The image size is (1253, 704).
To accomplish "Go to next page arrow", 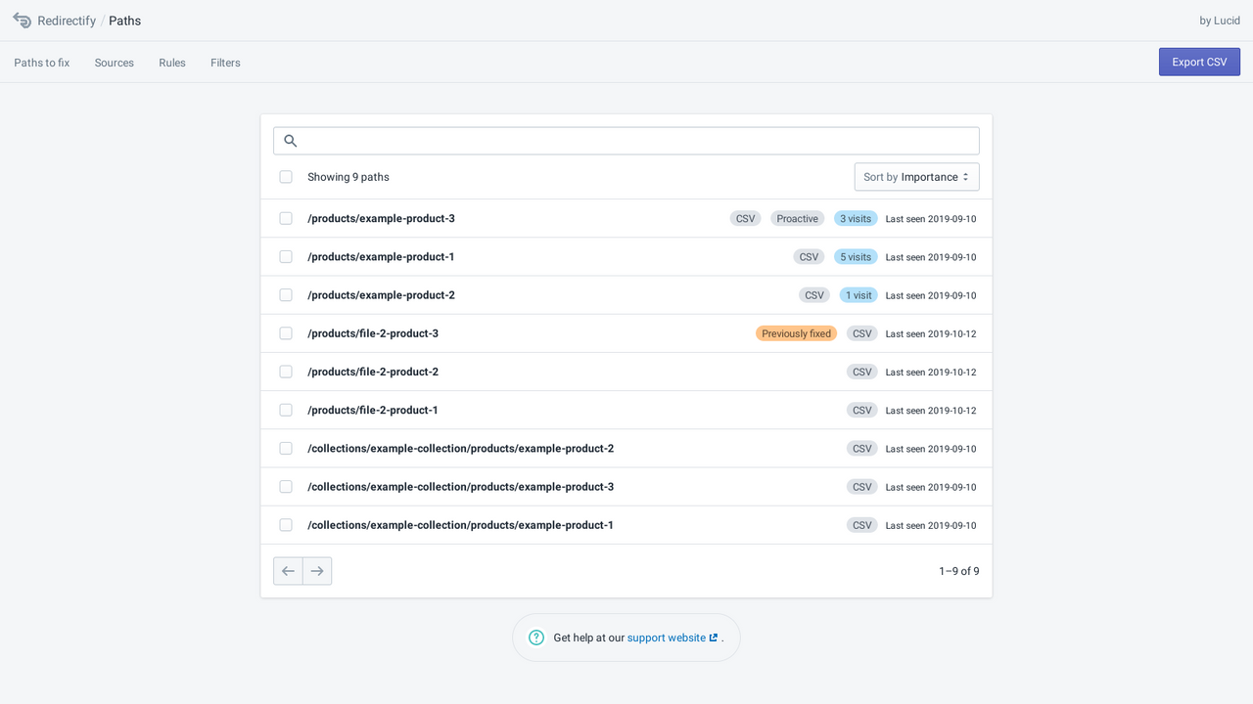I will coord(317,571).
